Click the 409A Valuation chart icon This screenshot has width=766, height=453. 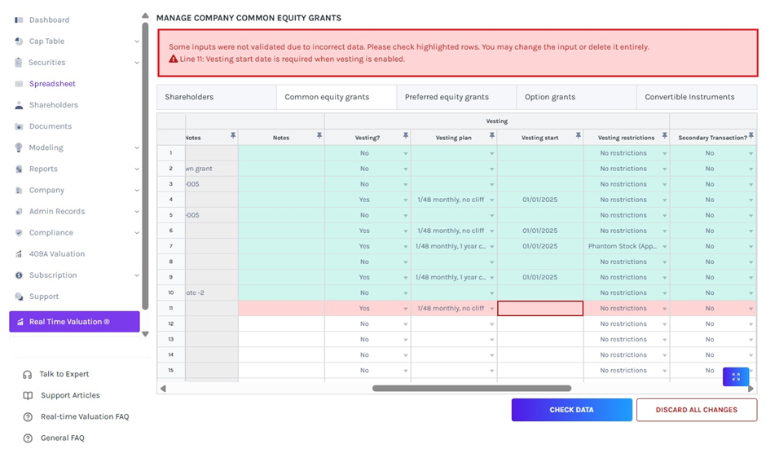pyautogui.click(x=19, y=254)
